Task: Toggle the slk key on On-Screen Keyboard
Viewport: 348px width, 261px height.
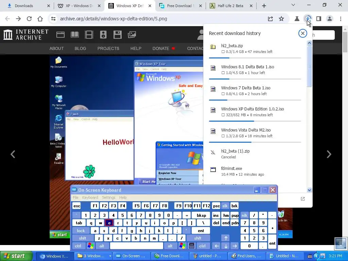Action: 225,206
